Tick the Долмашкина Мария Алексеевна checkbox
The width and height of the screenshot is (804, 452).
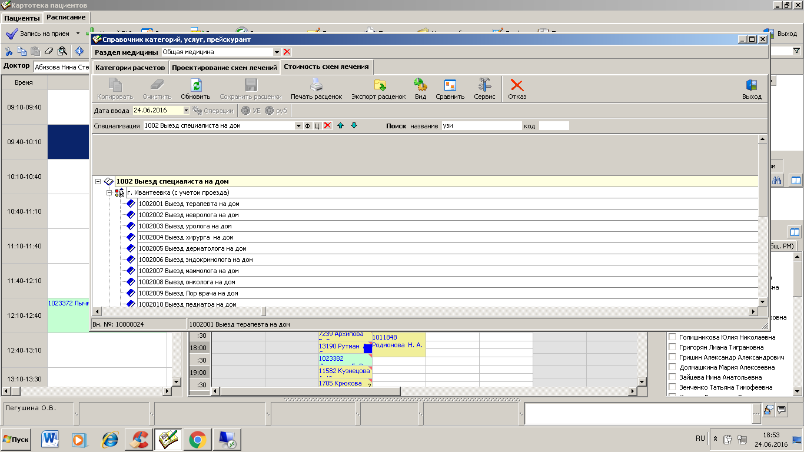(x=672, y=367)
